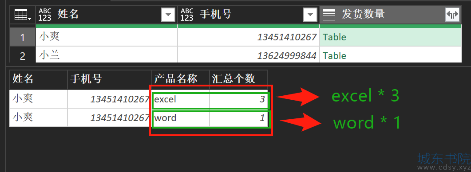The height and width of the screenshot is (172, 471).
Task: Click the ABC123 type icon for 姓名
Action: coord(45,15)
